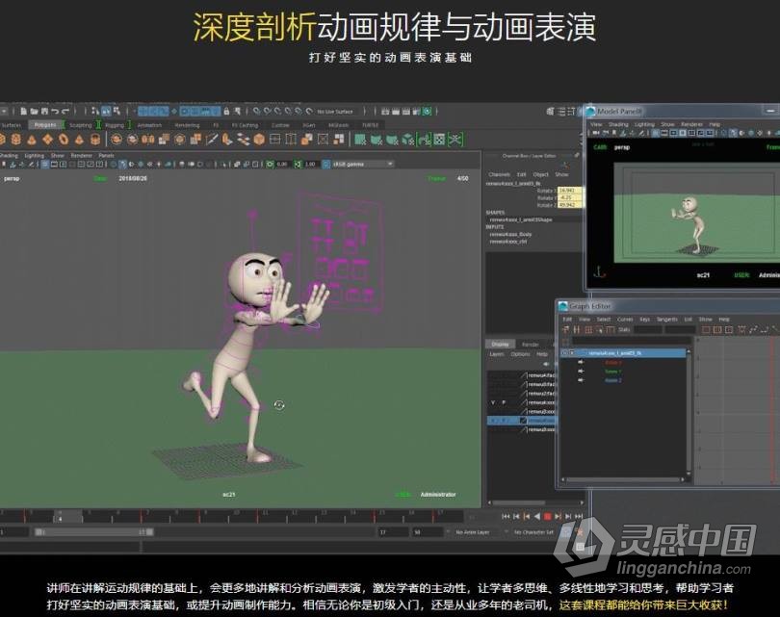Image resolution: width=780 pixels, height=617 pixels.
Task: Open the Tangents menu in Graph Editor
Action: click(x=666, y=320)
